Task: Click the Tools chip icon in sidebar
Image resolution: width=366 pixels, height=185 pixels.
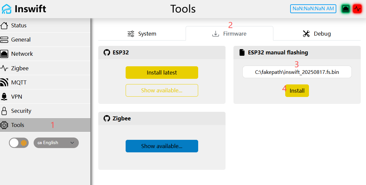Action: click(4, 125)
